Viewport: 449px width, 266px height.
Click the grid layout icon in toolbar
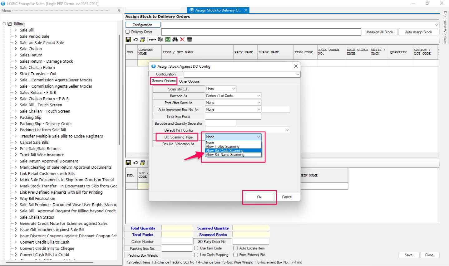coord(190,40)
